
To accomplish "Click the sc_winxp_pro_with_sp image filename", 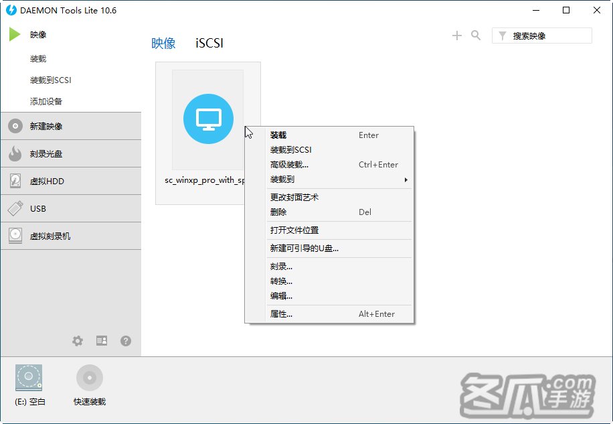I will click(205, 180).
